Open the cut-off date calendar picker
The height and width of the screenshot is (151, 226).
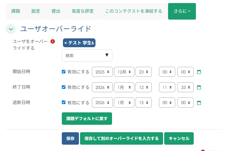[x=199, y=103]
